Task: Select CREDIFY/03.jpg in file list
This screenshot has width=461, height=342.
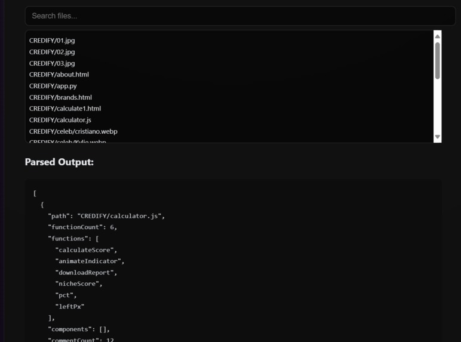Action: pyautogui.click(x=52, y=63)
